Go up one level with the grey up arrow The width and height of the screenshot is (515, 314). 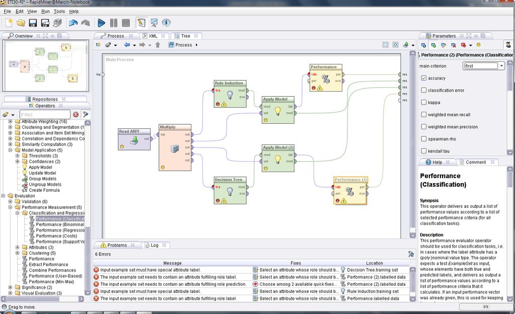[158, 45]
